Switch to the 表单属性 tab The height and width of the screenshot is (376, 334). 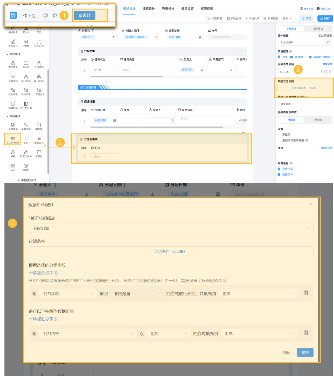click(318, 29)
